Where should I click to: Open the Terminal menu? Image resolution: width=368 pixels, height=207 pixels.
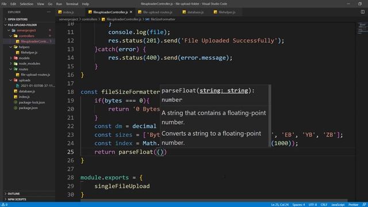tap(72, 4)
